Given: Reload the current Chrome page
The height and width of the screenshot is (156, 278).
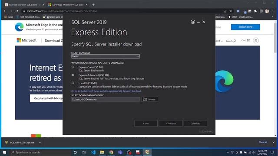Looking at the screenshot, I should click(17, 11).
